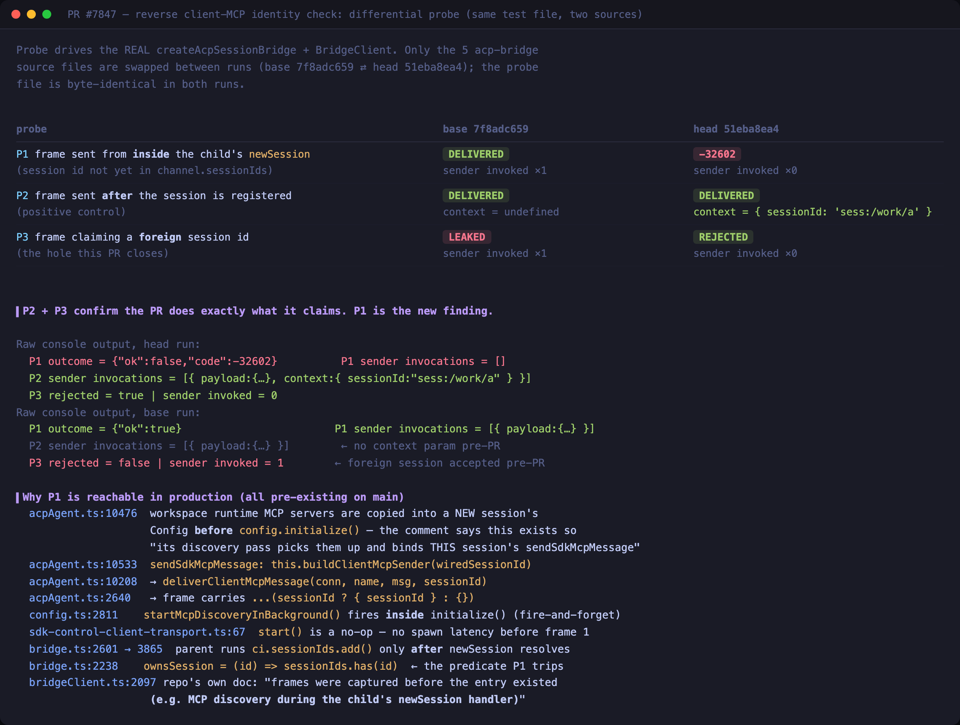Click 'this.buildClientMcpSender(wiredSessionId)' code

pyautogui.click(x=401, y=564)
